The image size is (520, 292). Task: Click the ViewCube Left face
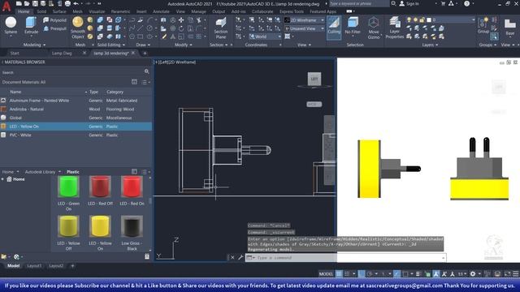pyautogui.click(x=314, y=79)
